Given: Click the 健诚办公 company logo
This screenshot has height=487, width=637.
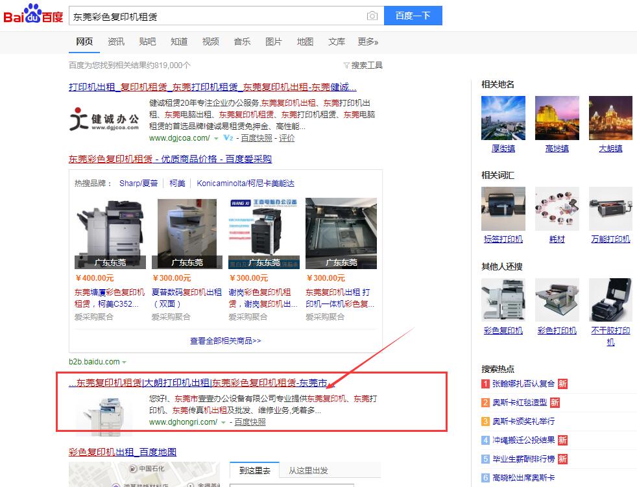Looking at the screenshot, I should pyautogui.click(x=104, y=121).
